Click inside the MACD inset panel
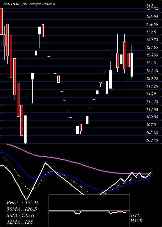This screenshot has width=162, height=227. point(89,211)
